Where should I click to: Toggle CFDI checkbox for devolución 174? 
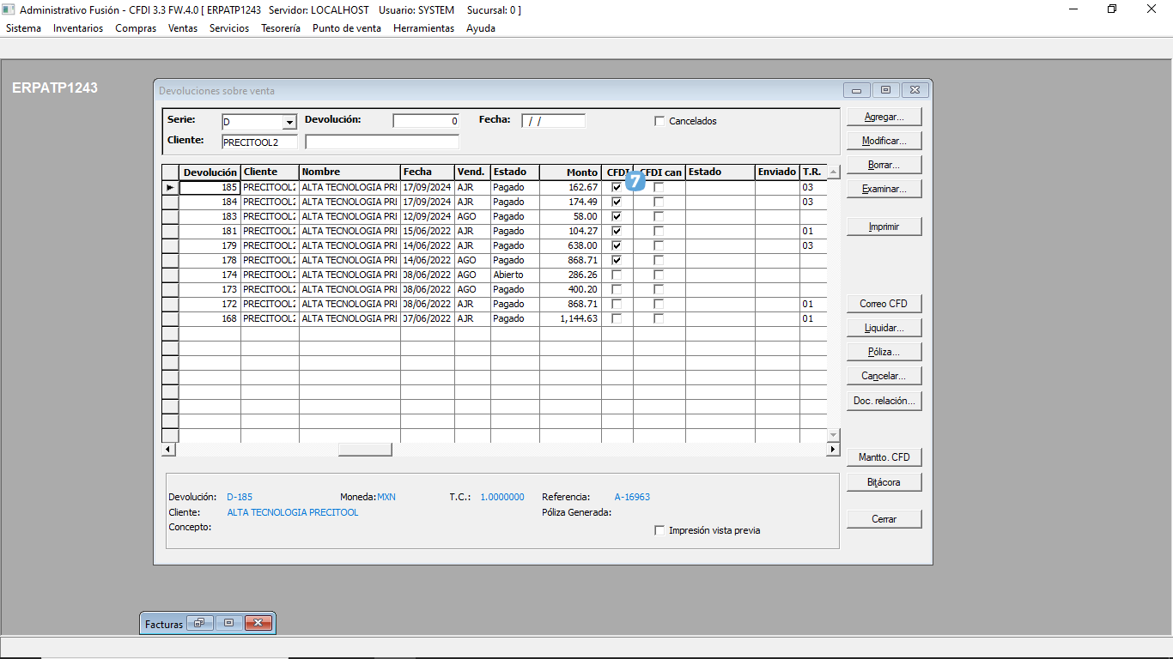click(617, 275)
